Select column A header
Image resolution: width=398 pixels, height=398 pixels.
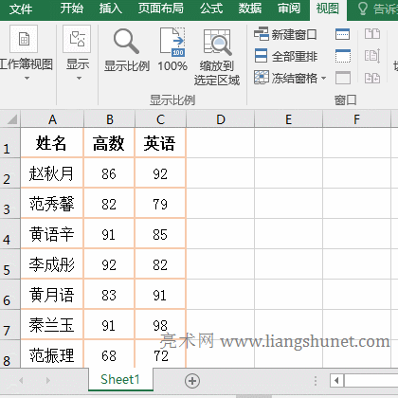click(x=52, y=119)
